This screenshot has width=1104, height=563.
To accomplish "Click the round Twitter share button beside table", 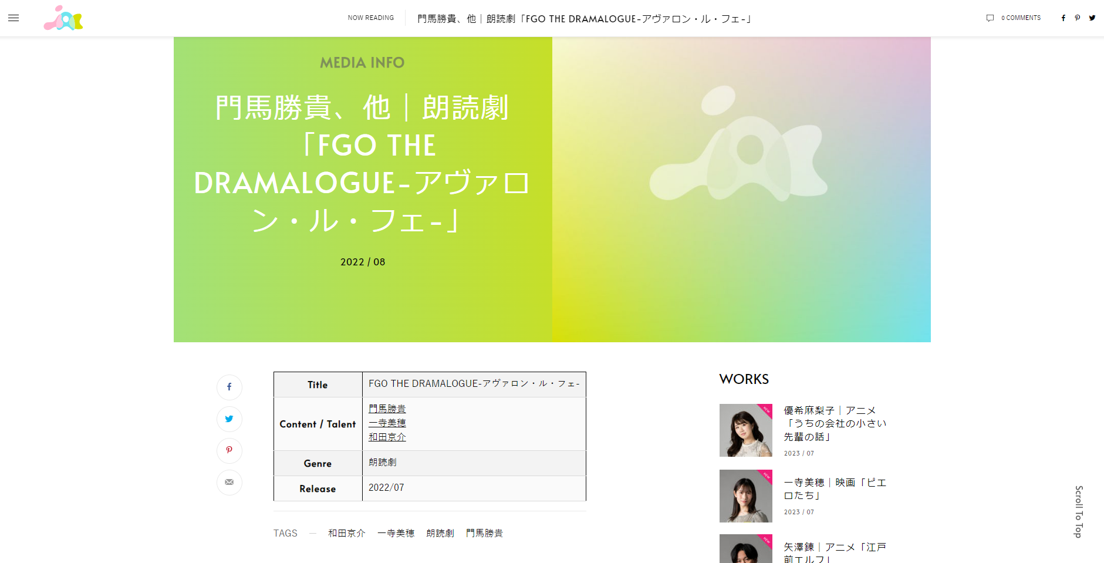I will click(229, 419).
